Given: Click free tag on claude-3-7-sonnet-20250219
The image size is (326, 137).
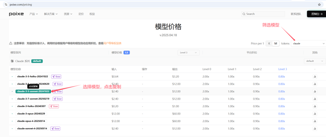Looking at the screenshot, I should [x=58, y=99].
